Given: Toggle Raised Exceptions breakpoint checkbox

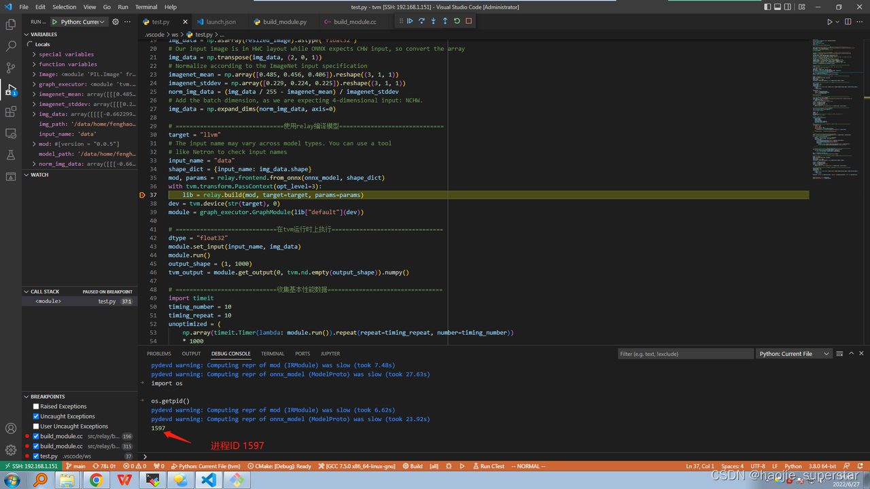Looking at the screenshot, I should coord(36,406).
